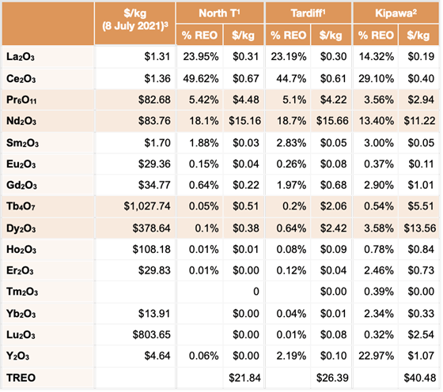
Task: Click the Lu2O3 price $803.65
Action: [x=151, y=335]
